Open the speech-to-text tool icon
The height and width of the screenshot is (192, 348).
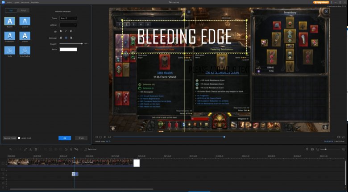tap(76, 149)
